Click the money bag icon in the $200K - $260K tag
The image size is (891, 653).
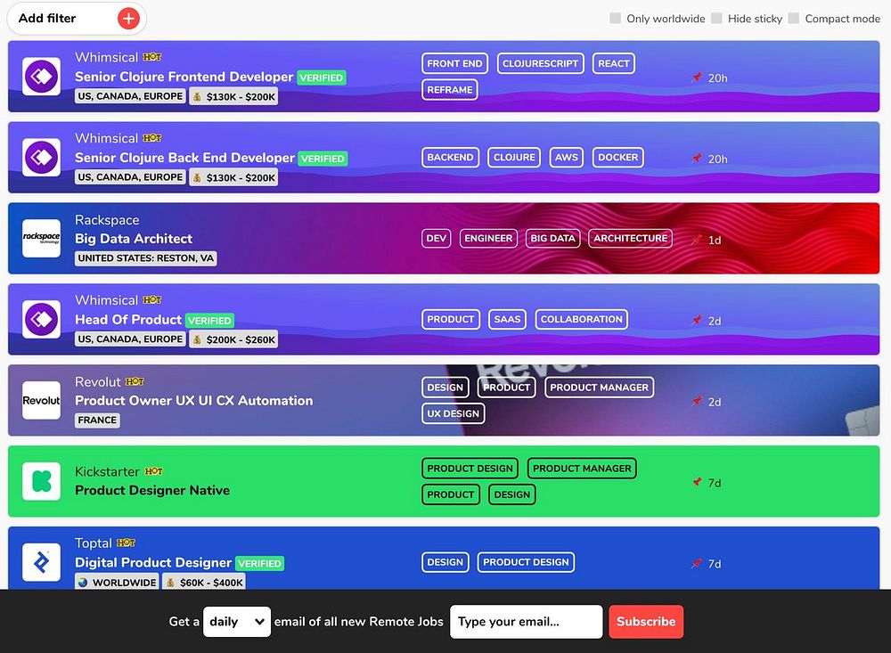point(197,339)
